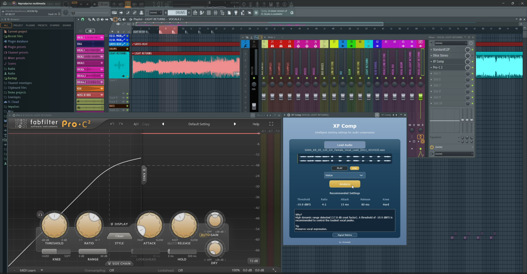Expand the SIDE CHAIN panel

[119, 263]
